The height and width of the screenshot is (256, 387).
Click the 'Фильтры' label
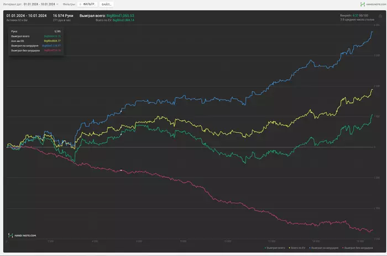coord(69,4)
